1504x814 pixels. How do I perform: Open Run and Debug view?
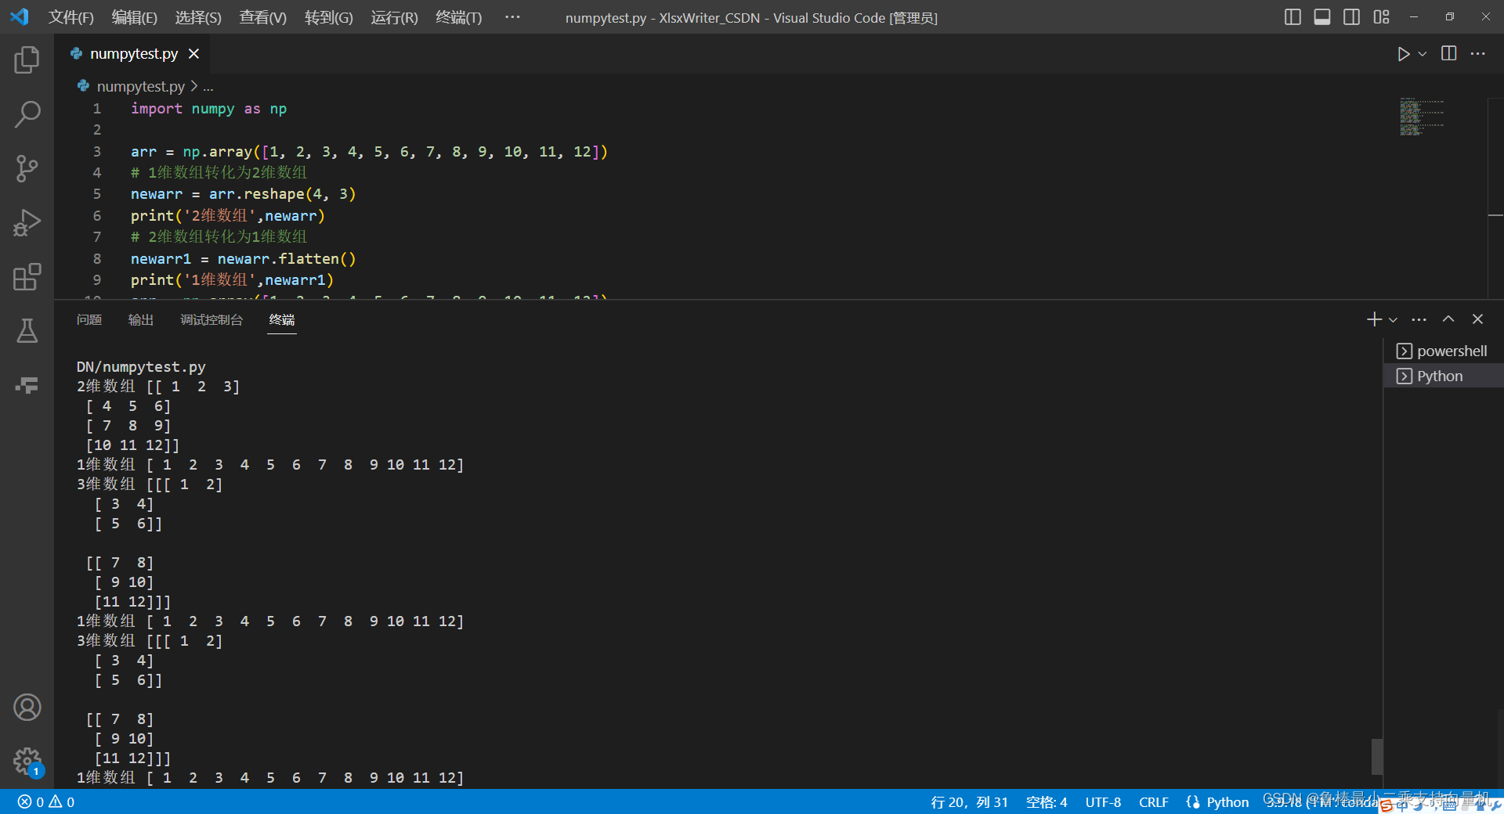pyautogui.click(x=27, y=223)
